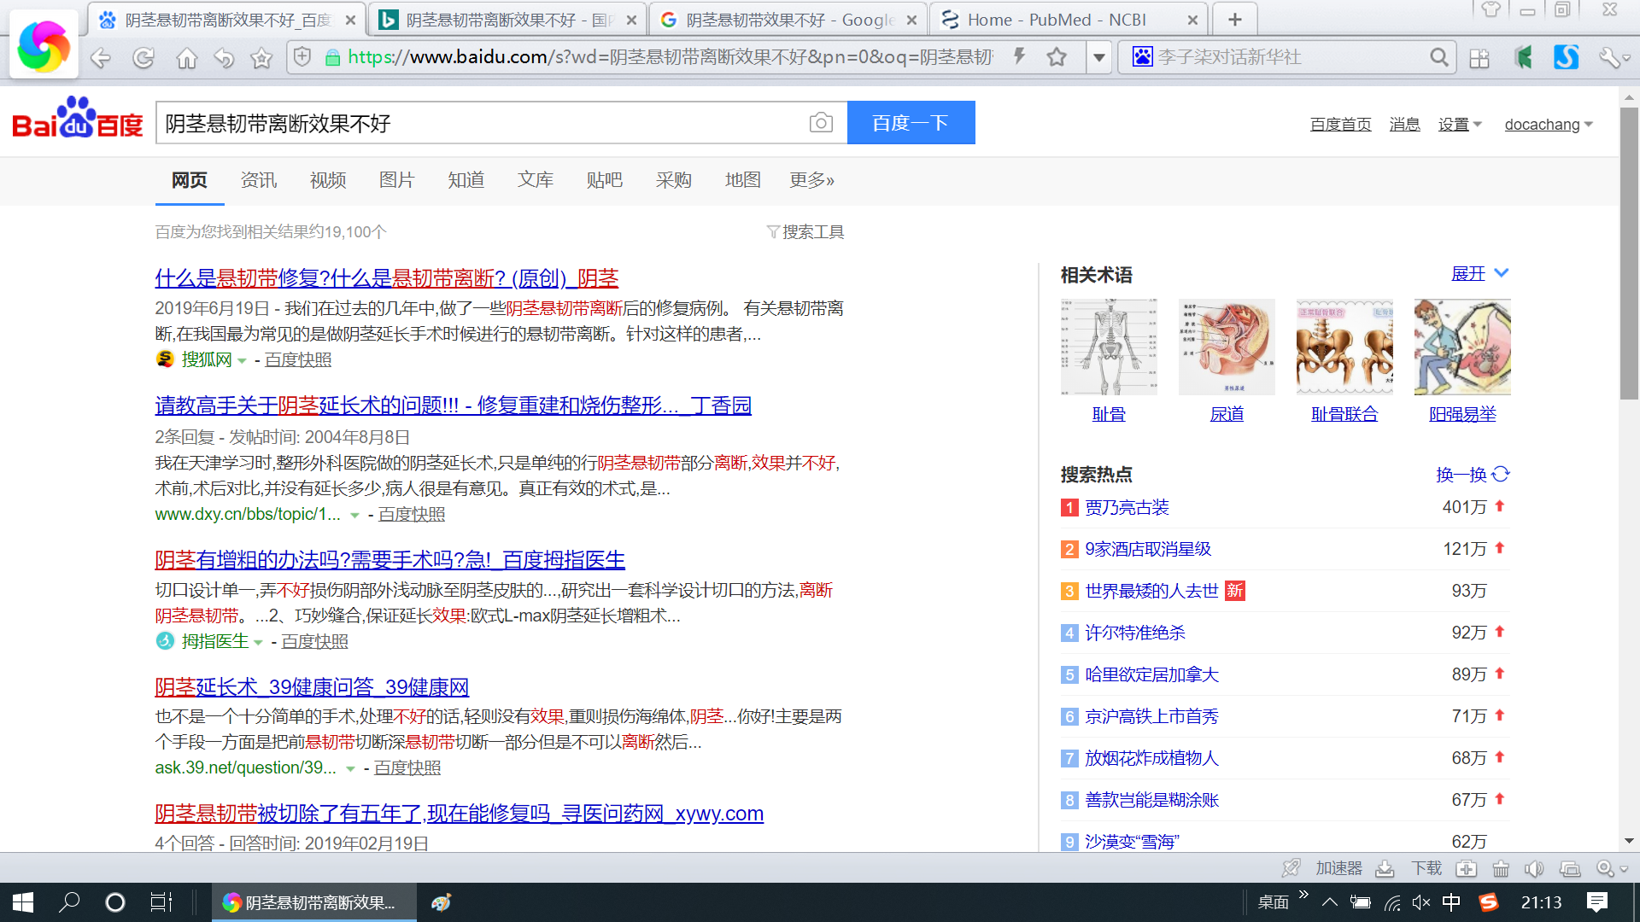Close the PubMed tab
This screenshot has height=922, width=1640.
pos(1192,20)
